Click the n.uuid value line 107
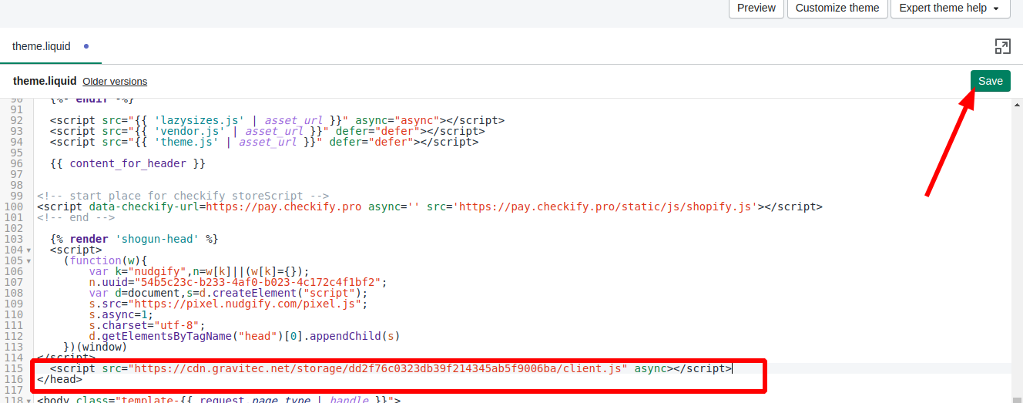 (237, 282)
